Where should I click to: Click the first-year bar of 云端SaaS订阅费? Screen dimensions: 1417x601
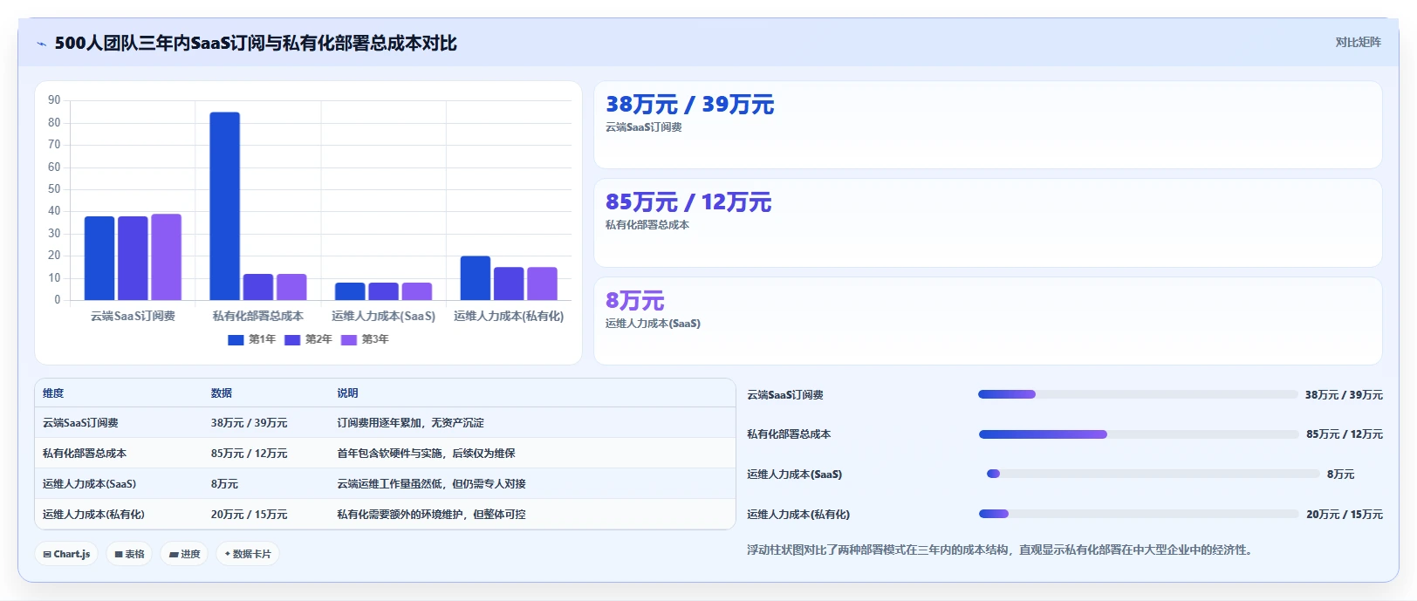(x=99, y=258)
